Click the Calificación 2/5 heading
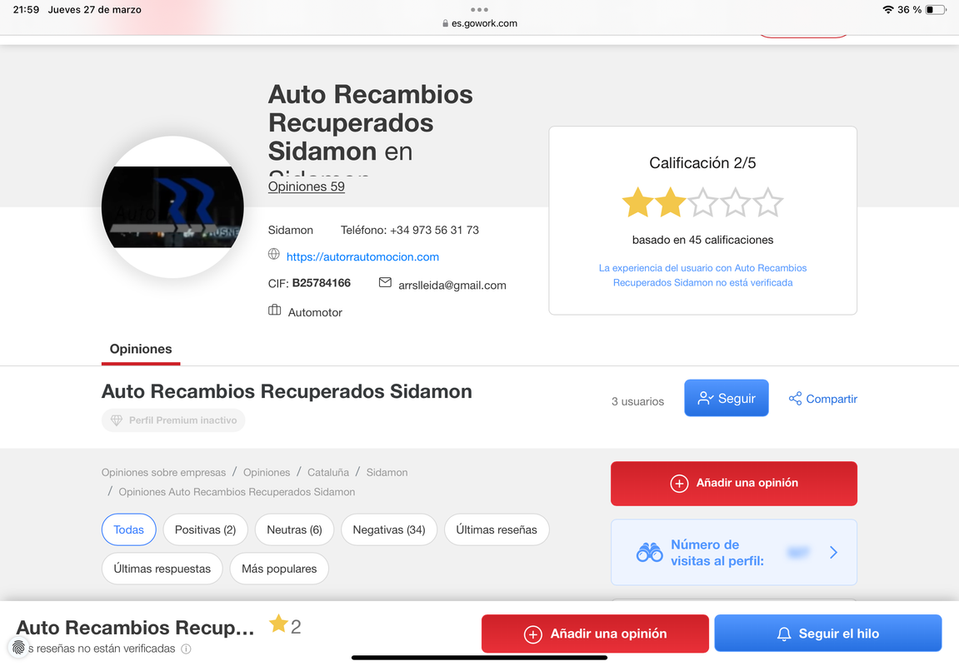Viewport: 959px width, 666px height. [x=702, y=162]
